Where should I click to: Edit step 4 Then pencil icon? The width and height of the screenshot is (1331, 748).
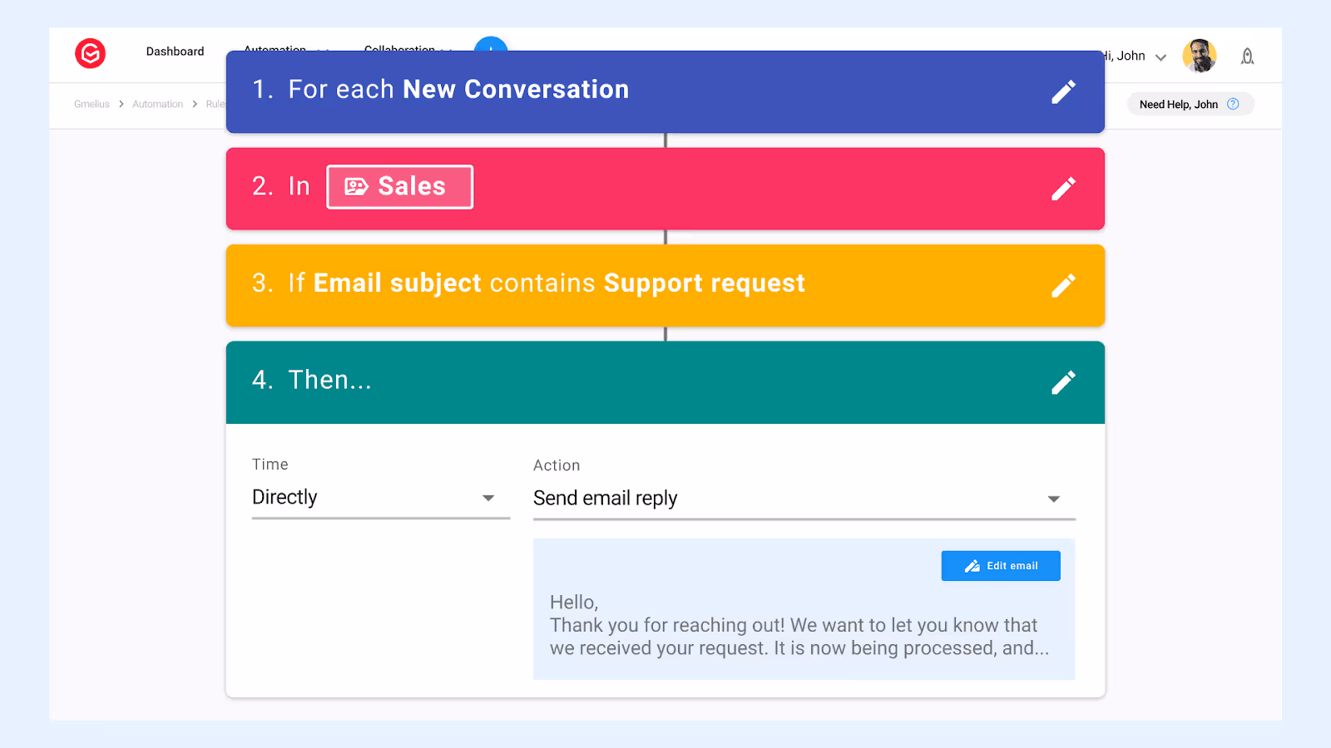1063,382
